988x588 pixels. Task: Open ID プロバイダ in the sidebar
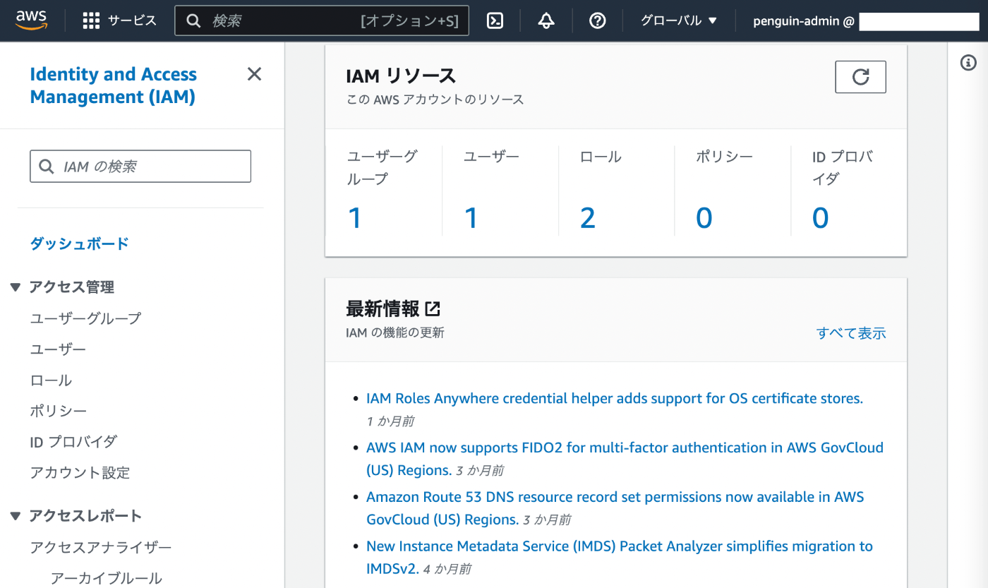[x=73, y=442]
